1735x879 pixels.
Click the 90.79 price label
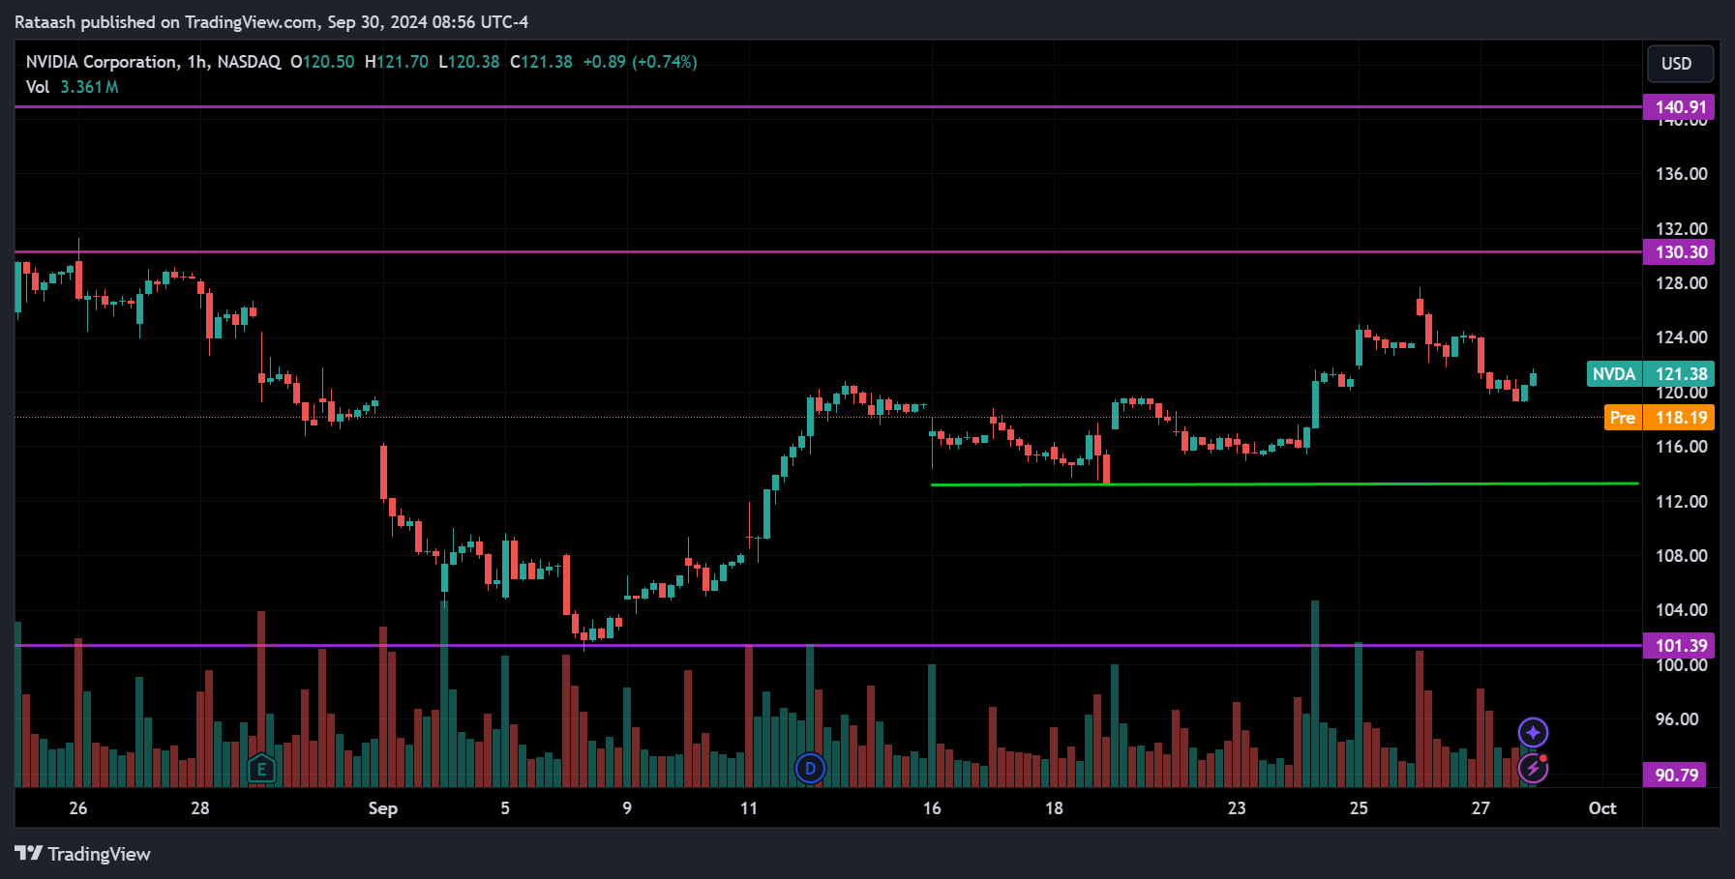tap(1675, 775)
